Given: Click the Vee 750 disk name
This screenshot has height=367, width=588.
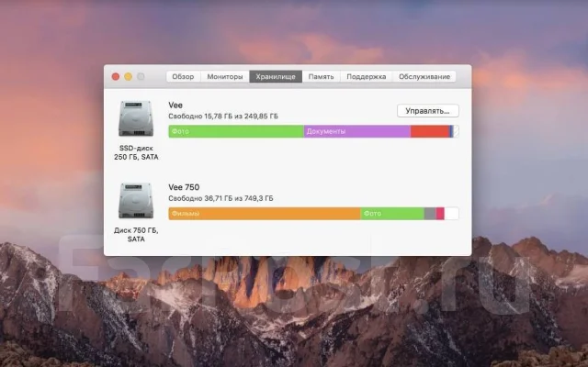Looking at the screenshot, I should pos(184,187).
